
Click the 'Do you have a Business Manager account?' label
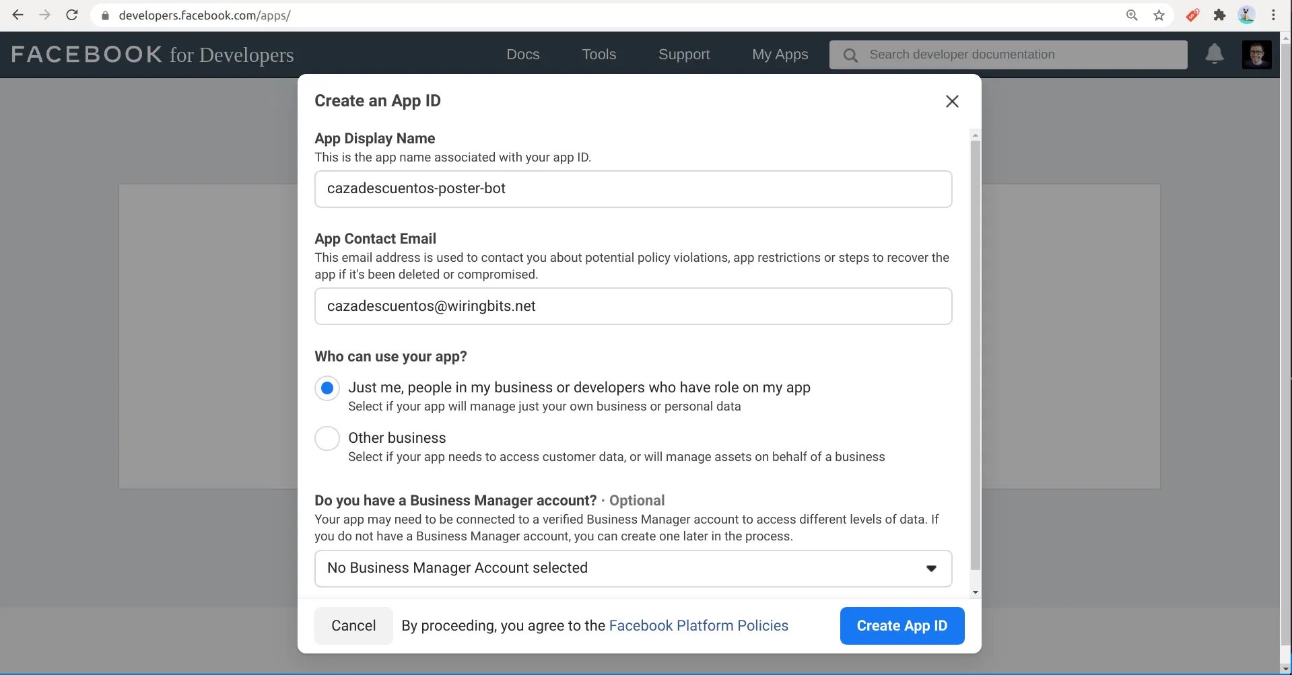(456, 501)
